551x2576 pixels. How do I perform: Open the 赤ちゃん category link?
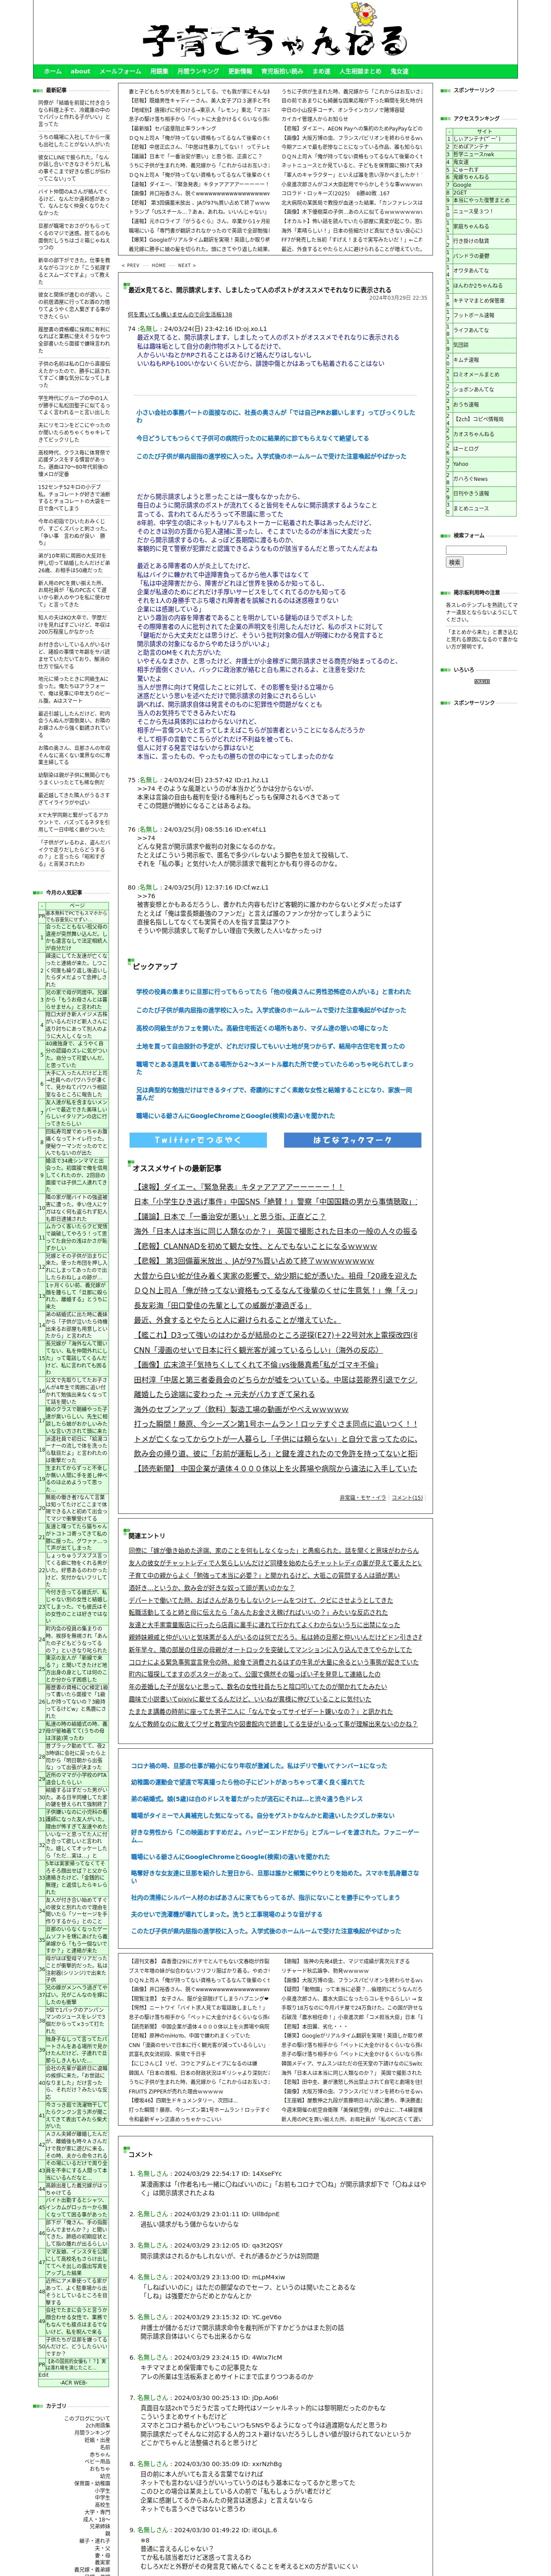[100, 2454]
